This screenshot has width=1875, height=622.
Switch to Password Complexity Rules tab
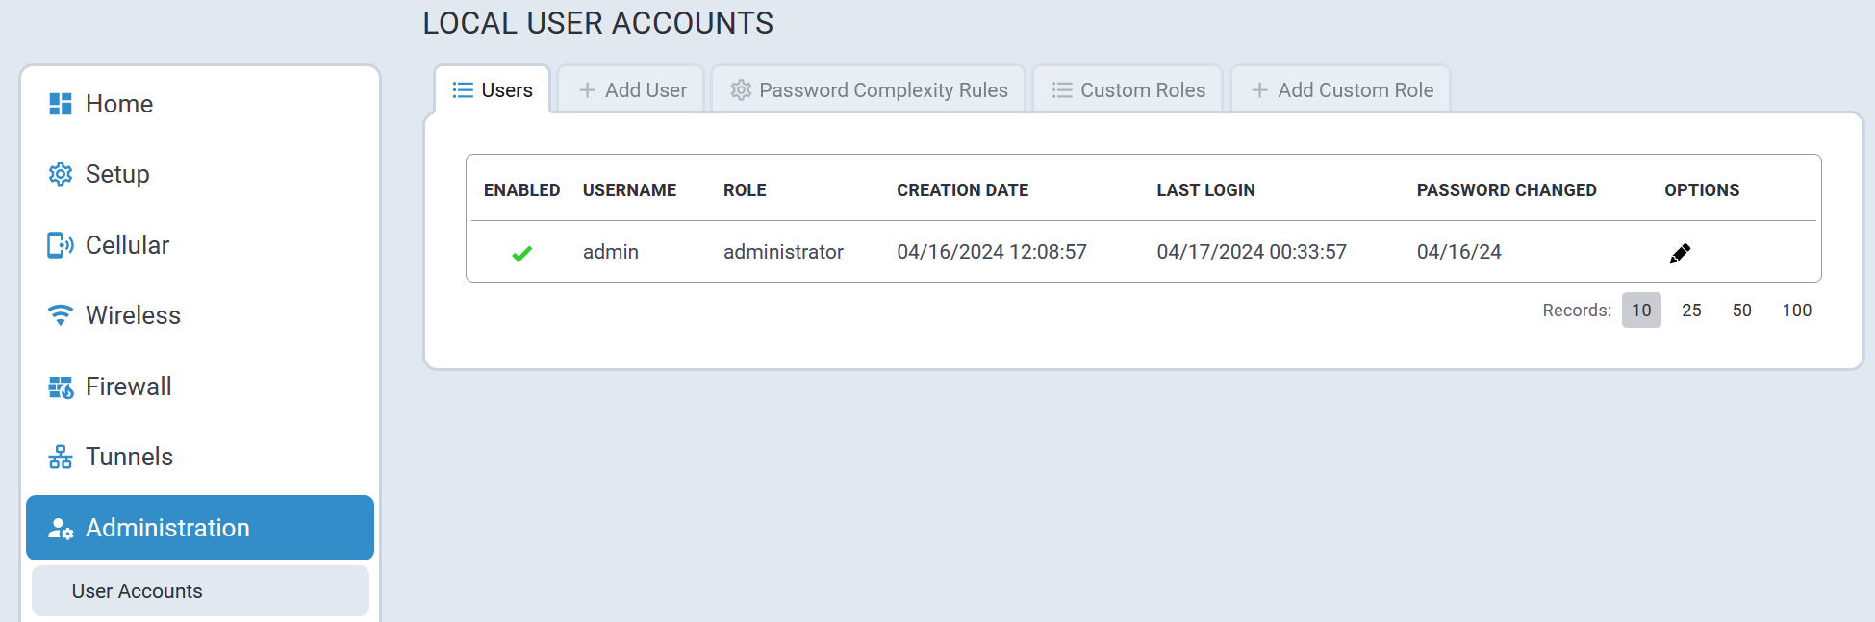(869, 90)
